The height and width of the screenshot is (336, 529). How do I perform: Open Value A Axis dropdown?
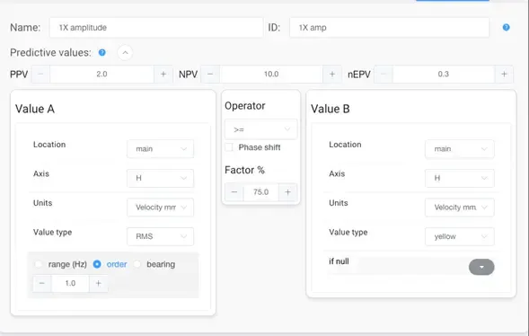160,178
